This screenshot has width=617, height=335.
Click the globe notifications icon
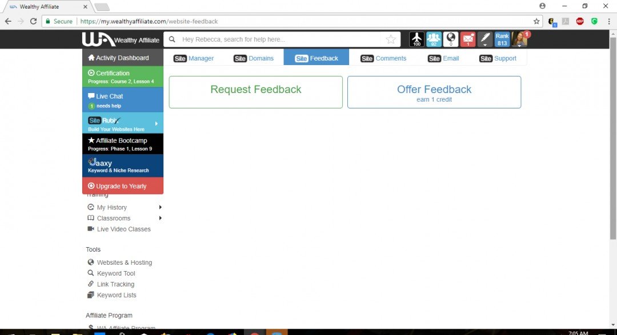click(451, 39)
